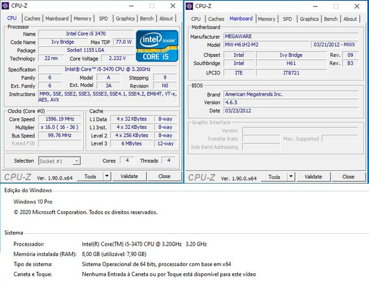Click the processor name 'Intel Core i5 3470'
Screen dimensions: 369x282
coord(86,33)
